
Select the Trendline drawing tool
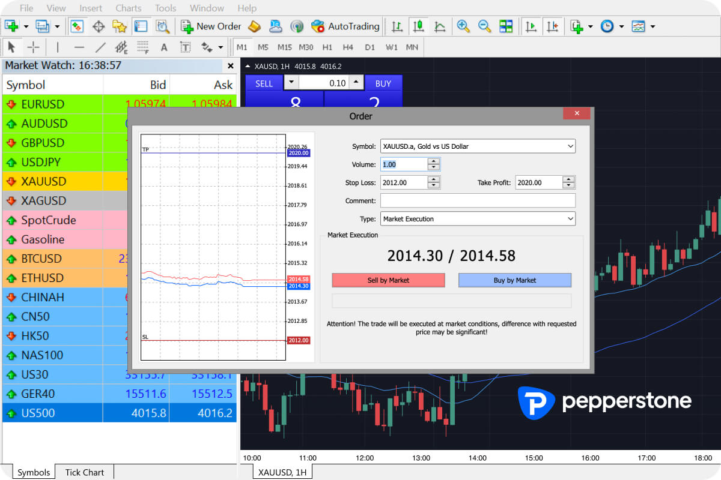(100, 47)
